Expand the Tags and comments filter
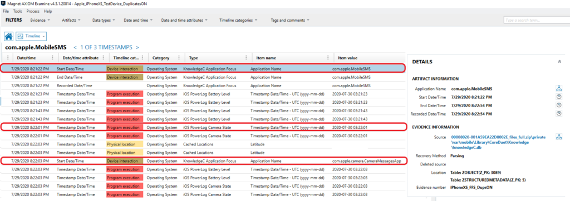The width and height of the screenshot is (570, 201). tap(289, 21)
